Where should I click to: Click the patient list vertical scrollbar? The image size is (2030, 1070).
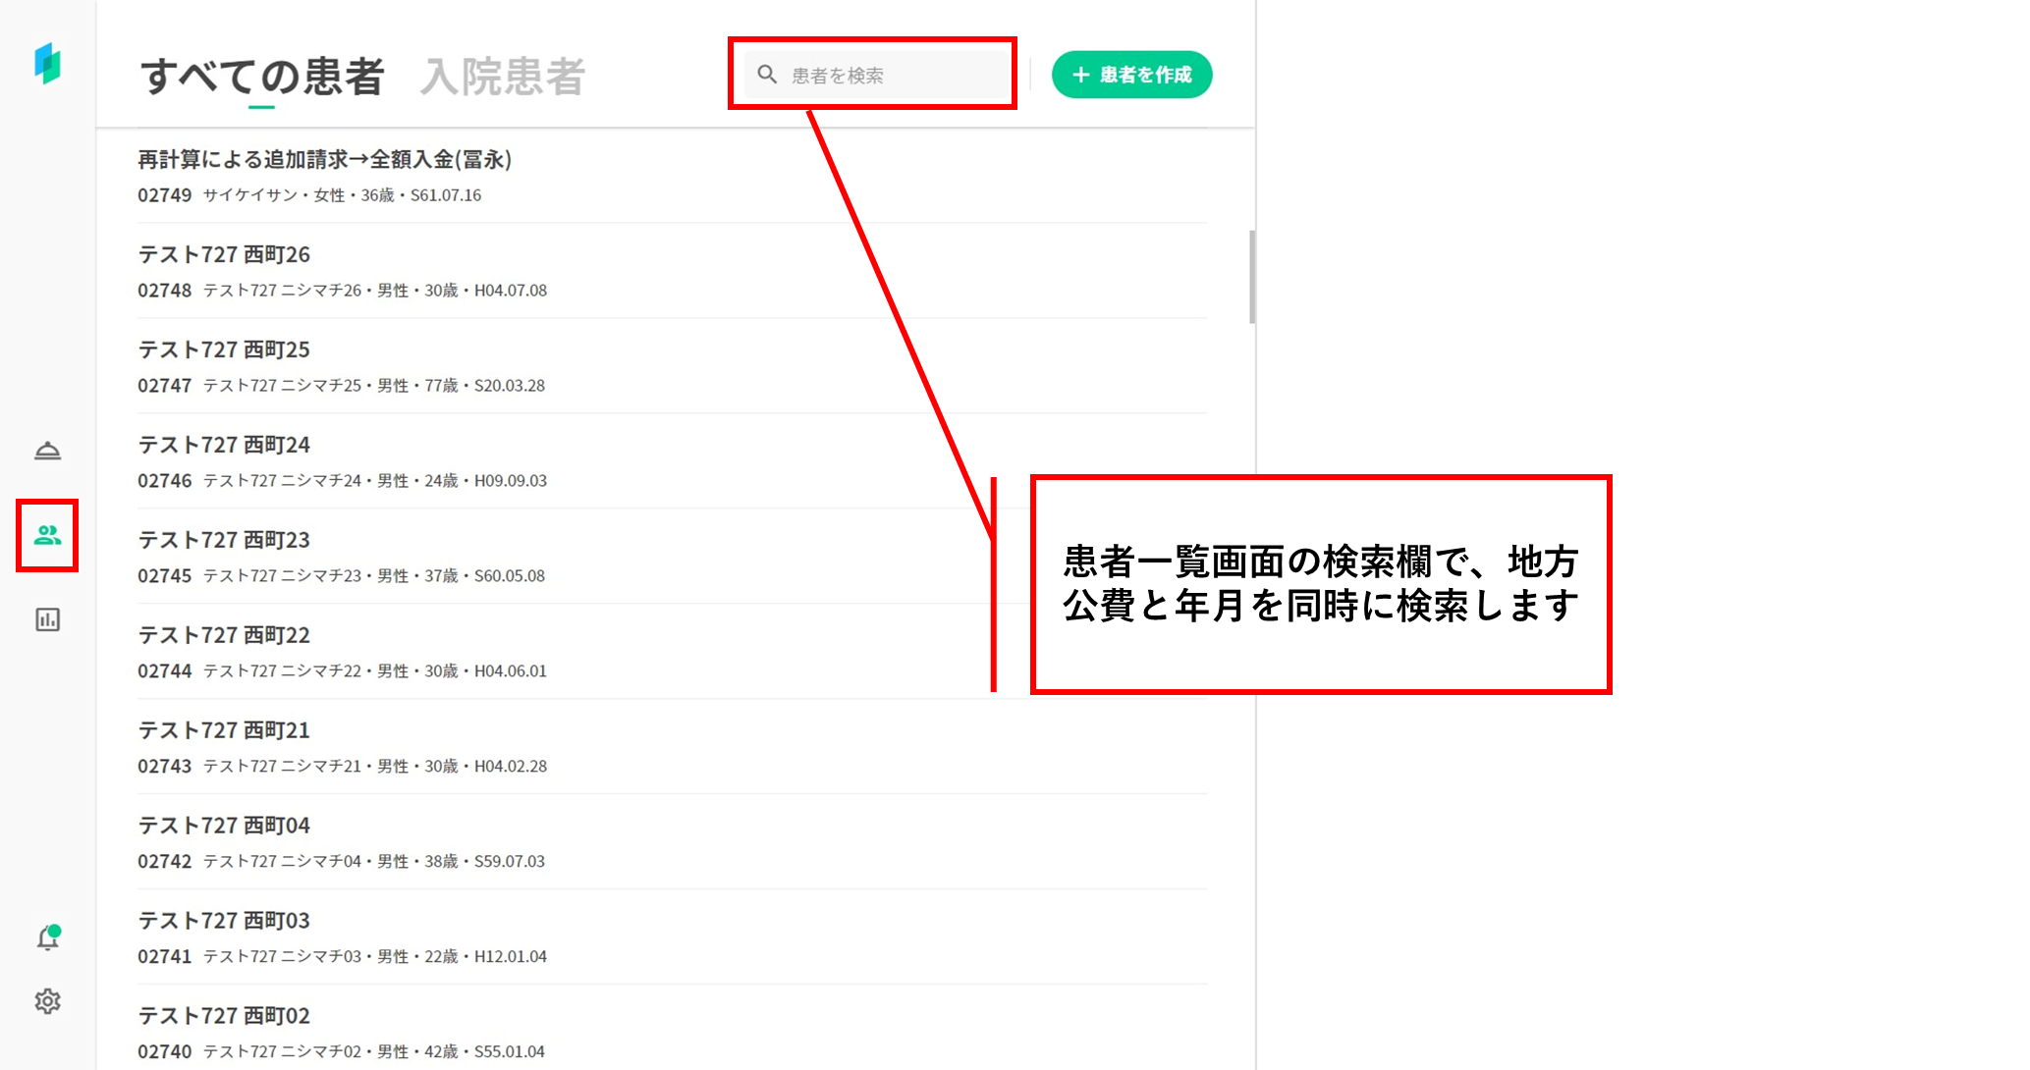coord(1251,277)
